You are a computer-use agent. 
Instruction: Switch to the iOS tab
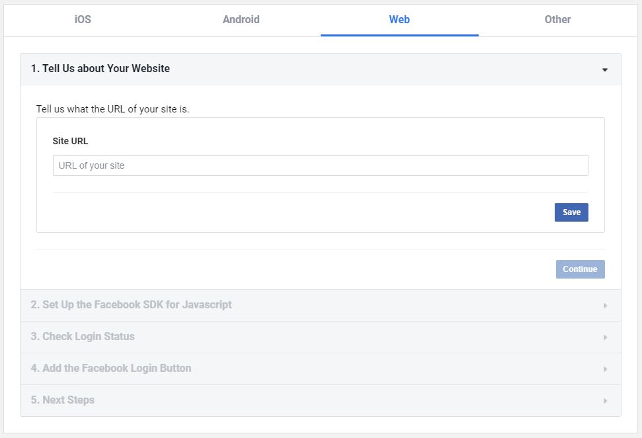coord(83,20)
